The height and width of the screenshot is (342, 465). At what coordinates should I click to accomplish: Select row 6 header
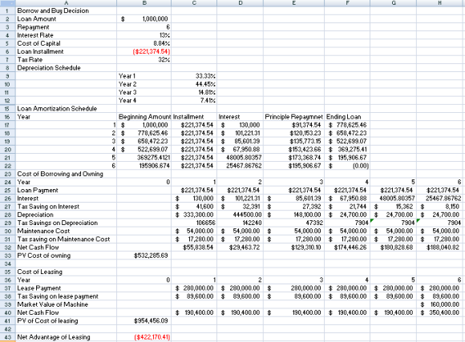[x=7, y=51]
